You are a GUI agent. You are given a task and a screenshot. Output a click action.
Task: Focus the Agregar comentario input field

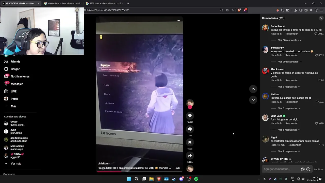click(x=281, y=169)
